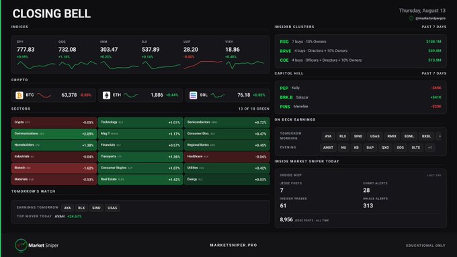Image resolution: width=457 pixels, height=257 pixels.
Task: Click BRK.B ticker in Capitol Hill
Action: [286, 97]
